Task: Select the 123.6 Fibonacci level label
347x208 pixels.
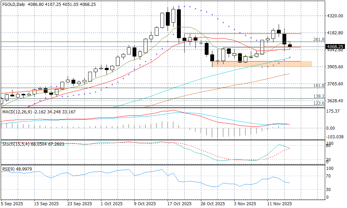Action: [319, 103]
